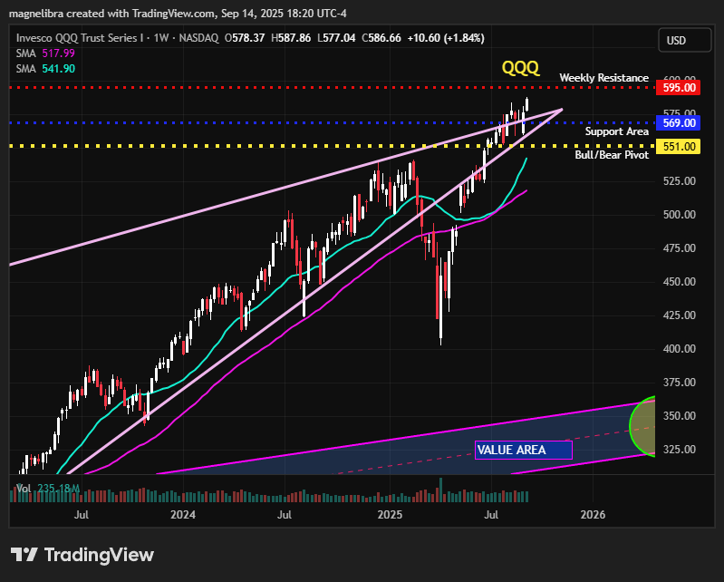Click the 2024 label on the time axis

pos(183,515)
